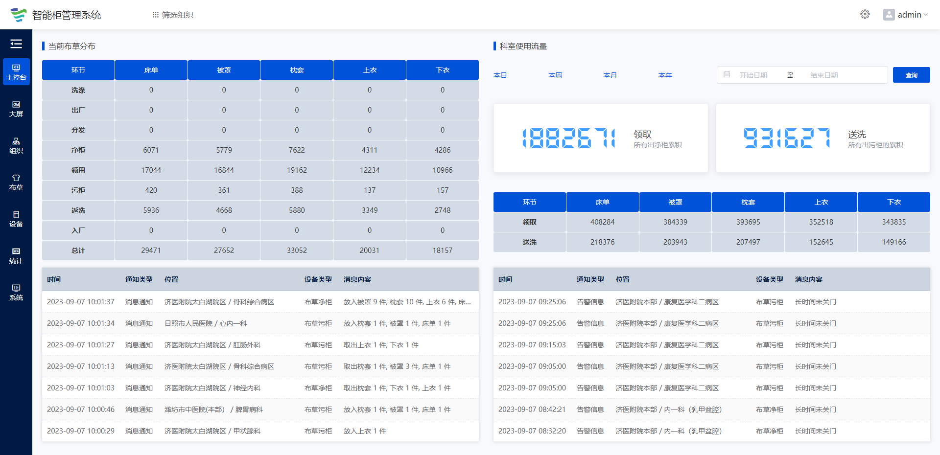Click alarm row at 2023-09-07 08:42:21
The width and height of the screenshot is (940, 455).
click(x=712, y=409)
